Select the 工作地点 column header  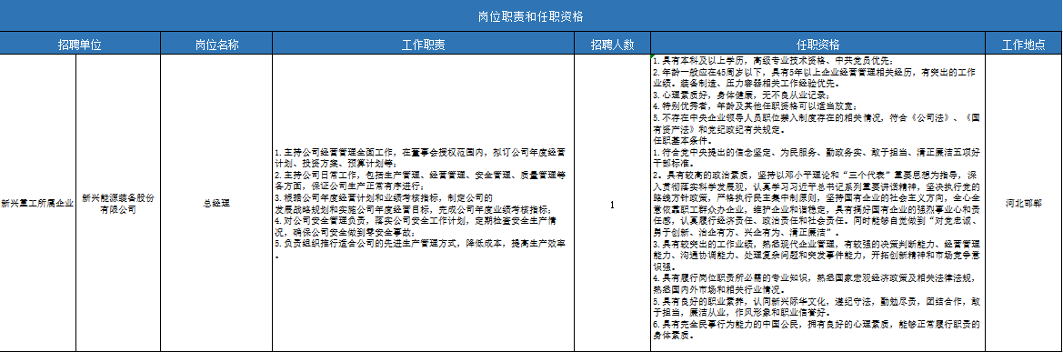coord(1024,45)
